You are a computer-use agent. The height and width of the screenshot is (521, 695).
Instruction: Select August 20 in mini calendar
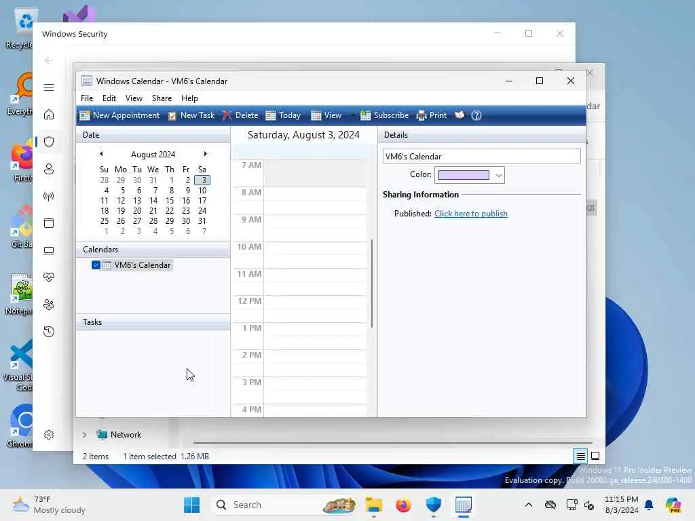point(137,211)
